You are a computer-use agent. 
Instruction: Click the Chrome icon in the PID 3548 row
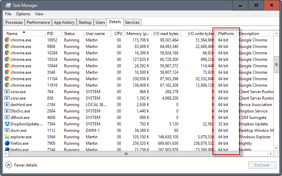tap(7, 72)
